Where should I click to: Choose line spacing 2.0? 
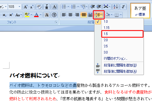point(119,40)
